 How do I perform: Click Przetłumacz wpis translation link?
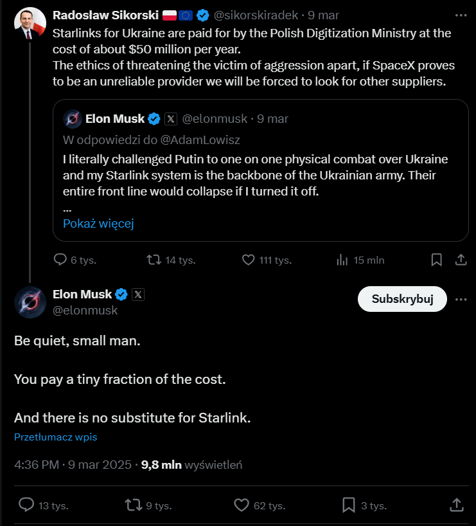[x=55, y=437]
